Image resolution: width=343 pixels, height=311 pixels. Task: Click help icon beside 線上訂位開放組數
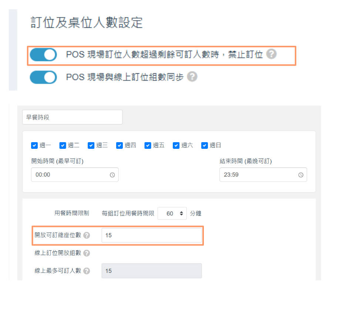pos(87,253)
